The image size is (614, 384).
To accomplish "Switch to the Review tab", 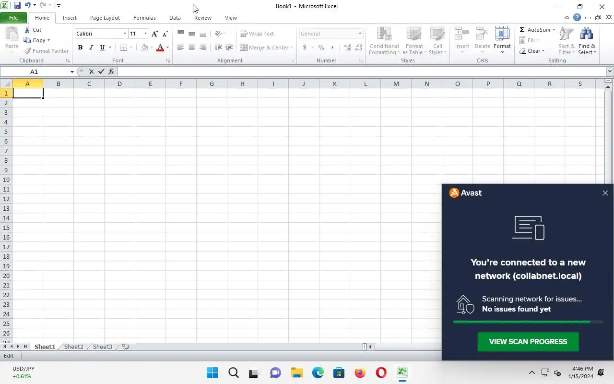I will point(202,18).
